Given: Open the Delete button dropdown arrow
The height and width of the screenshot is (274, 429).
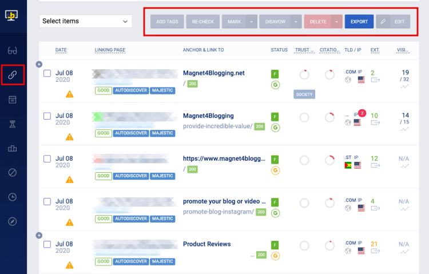Looking at the screenshot, I should (x=336, y=21).
